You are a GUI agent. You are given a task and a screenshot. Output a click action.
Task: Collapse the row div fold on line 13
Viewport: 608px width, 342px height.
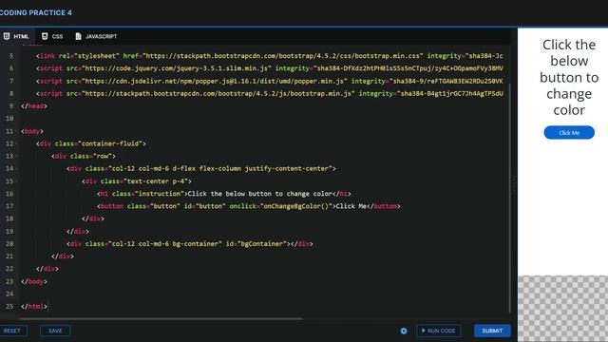pyautogui.click(x=16, y=156)
